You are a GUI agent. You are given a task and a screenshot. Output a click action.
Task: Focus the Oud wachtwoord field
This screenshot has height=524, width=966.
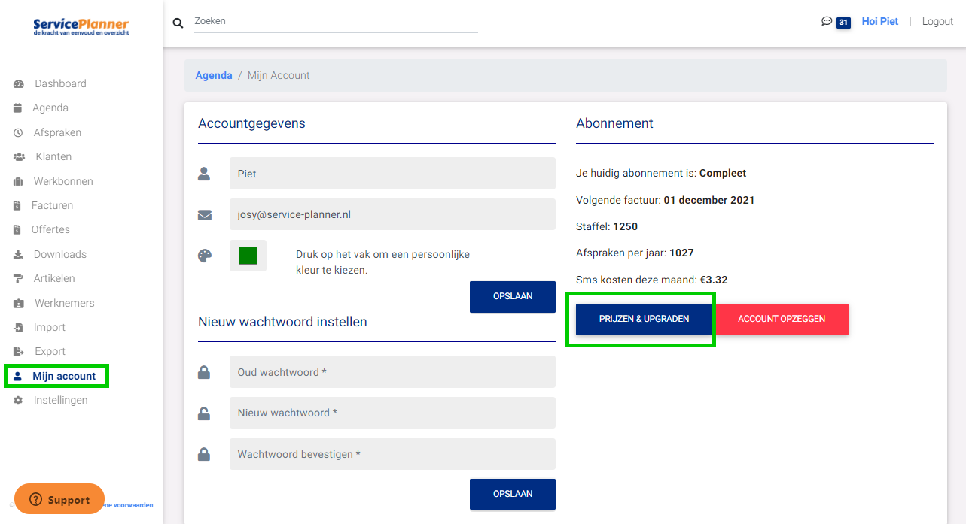click(x=392, y=372)
